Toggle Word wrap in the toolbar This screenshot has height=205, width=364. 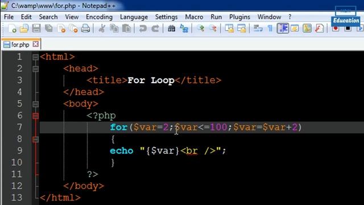click(x=258, y=28)
